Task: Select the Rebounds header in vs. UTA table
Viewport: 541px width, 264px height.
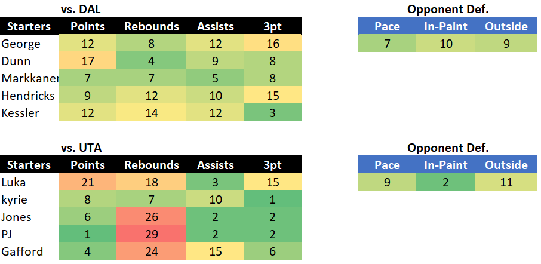Action: click(x=152, y=165)
